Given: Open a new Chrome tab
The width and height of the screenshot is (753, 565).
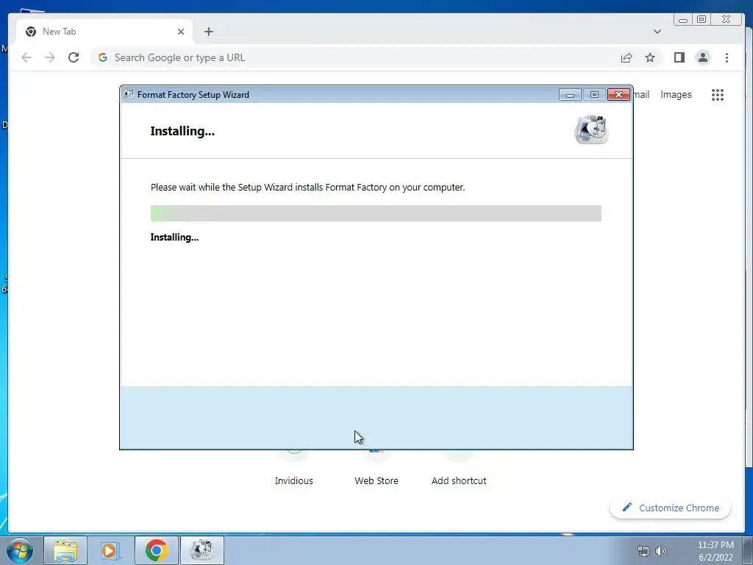Looking at the screenshot, I should point(208,32).
